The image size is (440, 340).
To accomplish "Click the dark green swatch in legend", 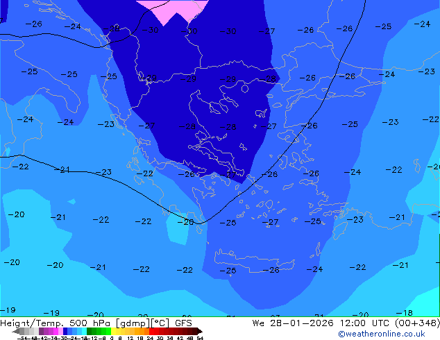I will click(90, 331).
